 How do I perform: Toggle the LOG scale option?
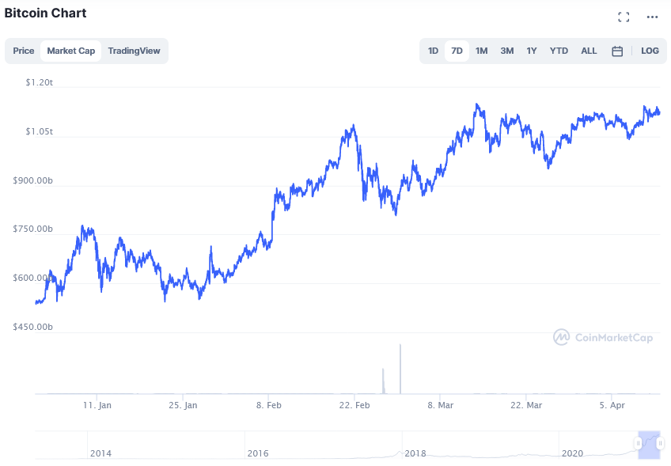point(650,51)
